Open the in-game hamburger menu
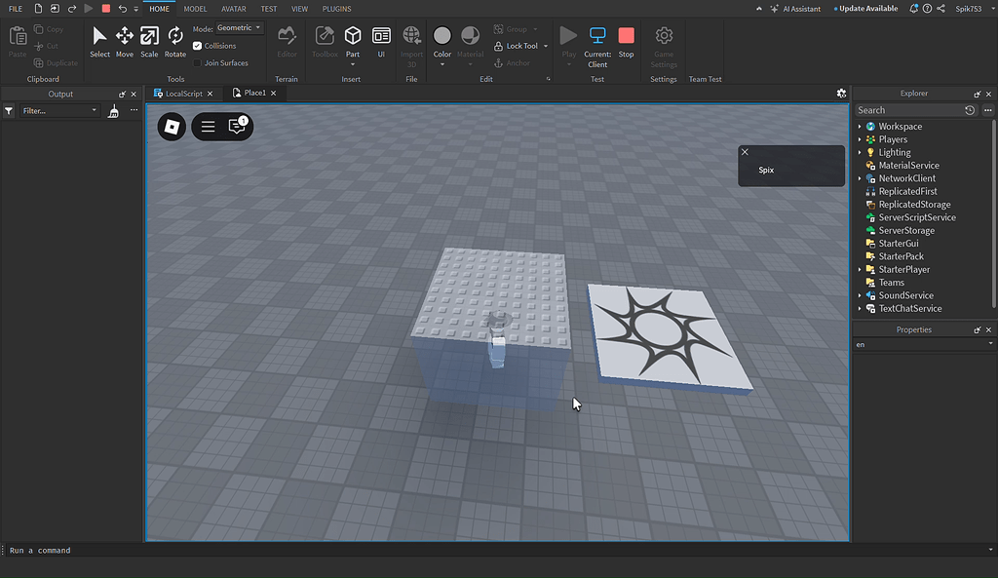The image size is (998, 578). [x=208, y=127]
